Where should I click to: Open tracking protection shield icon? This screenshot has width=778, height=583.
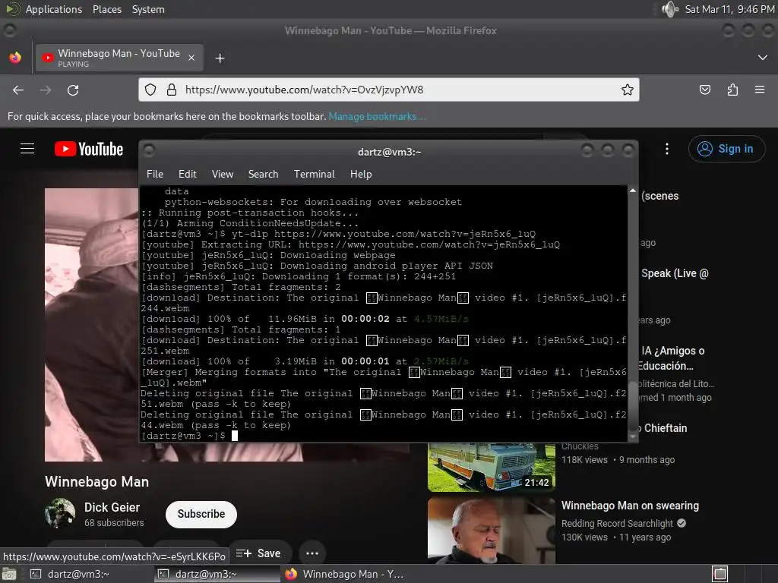point(150,90)
